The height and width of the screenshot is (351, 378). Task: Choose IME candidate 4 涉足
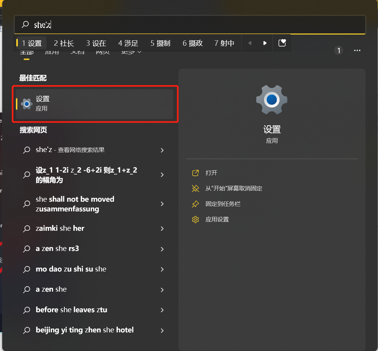(128, 43)
